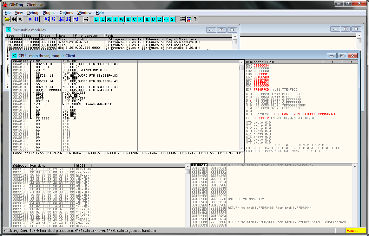Open the Help question mark toolbar icon

pos(195,19)
